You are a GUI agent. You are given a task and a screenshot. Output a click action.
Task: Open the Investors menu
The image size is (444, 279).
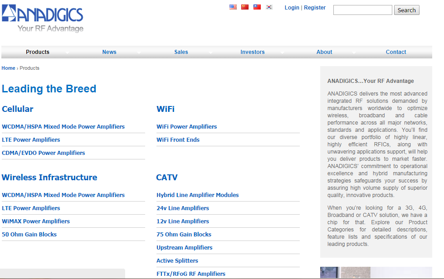pyautogui.click(x=253, y=52)
